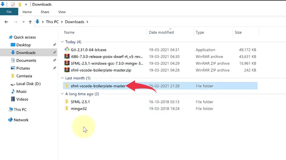
Task: Open the Share ribbon tab
Action: tap(45, 12)
